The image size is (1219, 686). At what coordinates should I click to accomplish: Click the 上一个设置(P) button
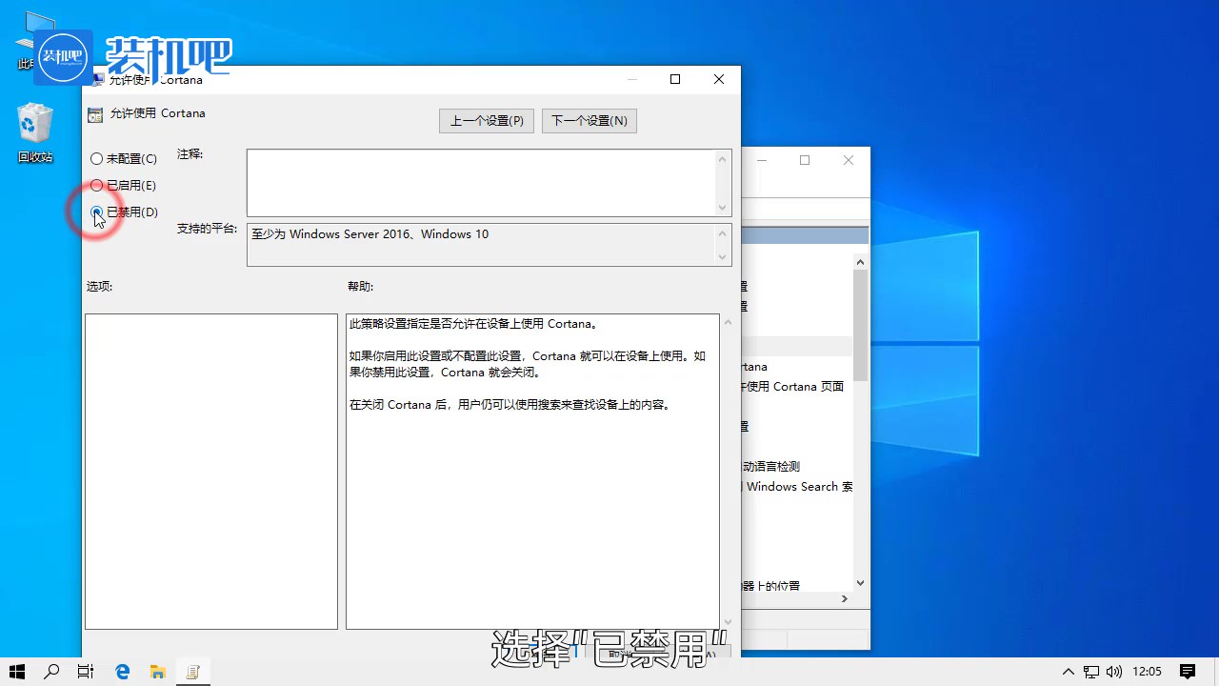[486, 120]
